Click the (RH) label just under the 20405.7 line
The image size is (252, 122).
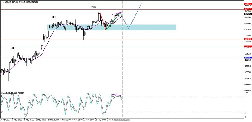14,48
